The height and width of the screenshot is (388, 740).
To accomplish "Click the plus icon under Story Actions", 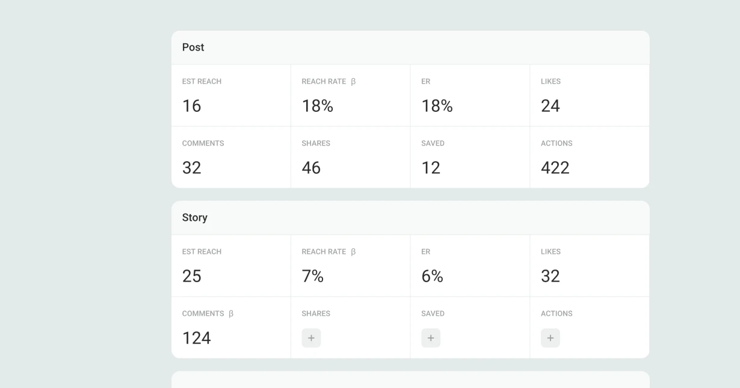I will pos(550,338).
